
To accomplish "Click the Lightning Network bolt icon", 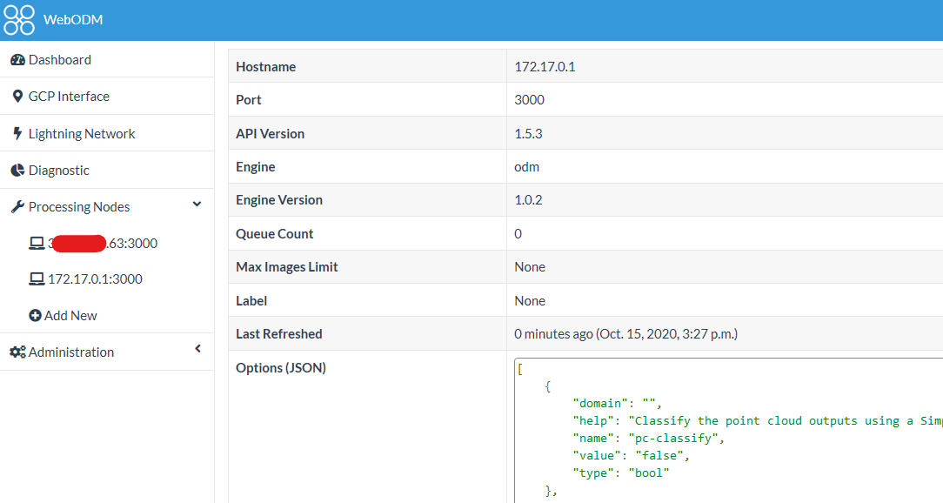I will coord(17,133).
